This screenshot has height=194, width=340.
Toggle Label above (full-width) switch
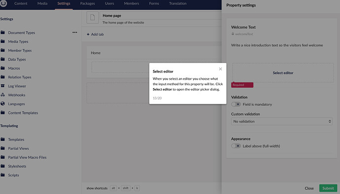(x=236, y=146)
